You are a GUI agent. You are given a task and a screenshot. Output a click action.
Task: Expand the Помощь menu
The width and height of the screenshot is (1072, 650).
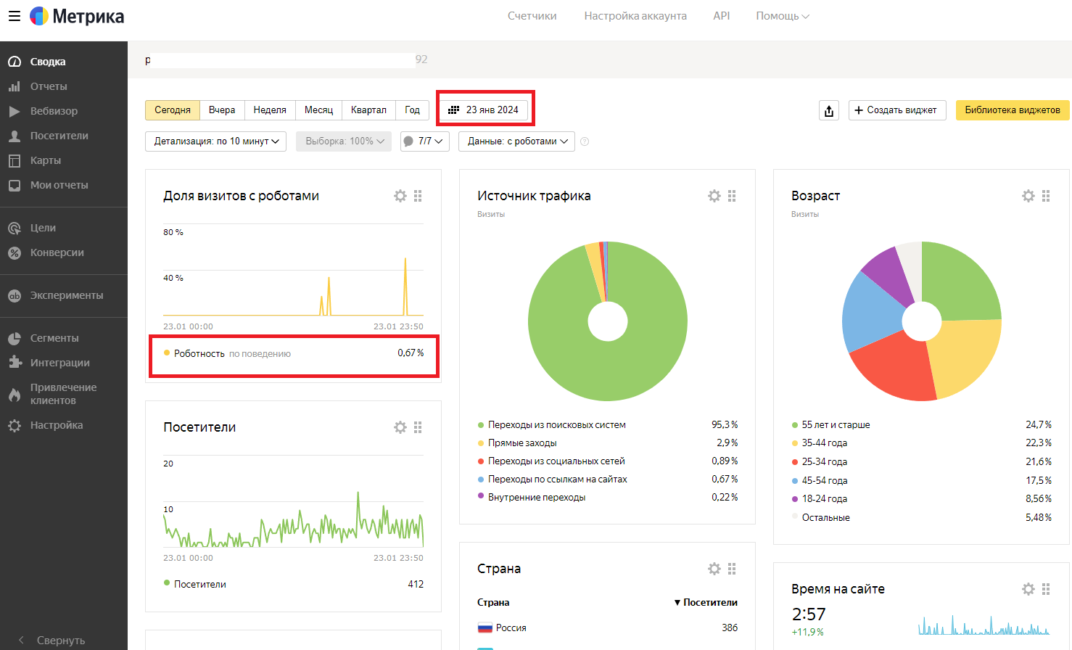click(783, 16)
